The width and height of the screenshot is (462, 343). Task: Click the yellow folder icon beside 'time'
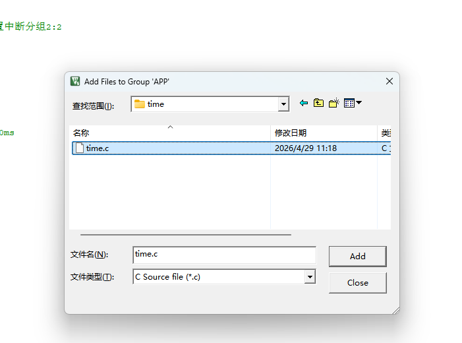coord(139,104)
